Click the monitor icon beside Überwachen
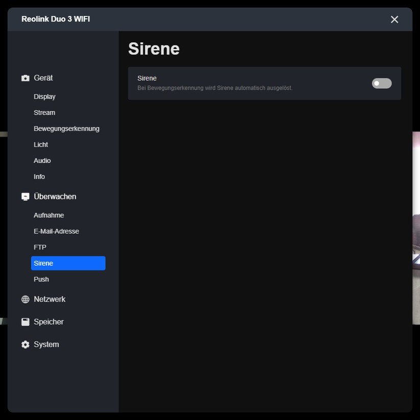Image resolution: width=420 pixels, height=420 pixels. [26, 196]
